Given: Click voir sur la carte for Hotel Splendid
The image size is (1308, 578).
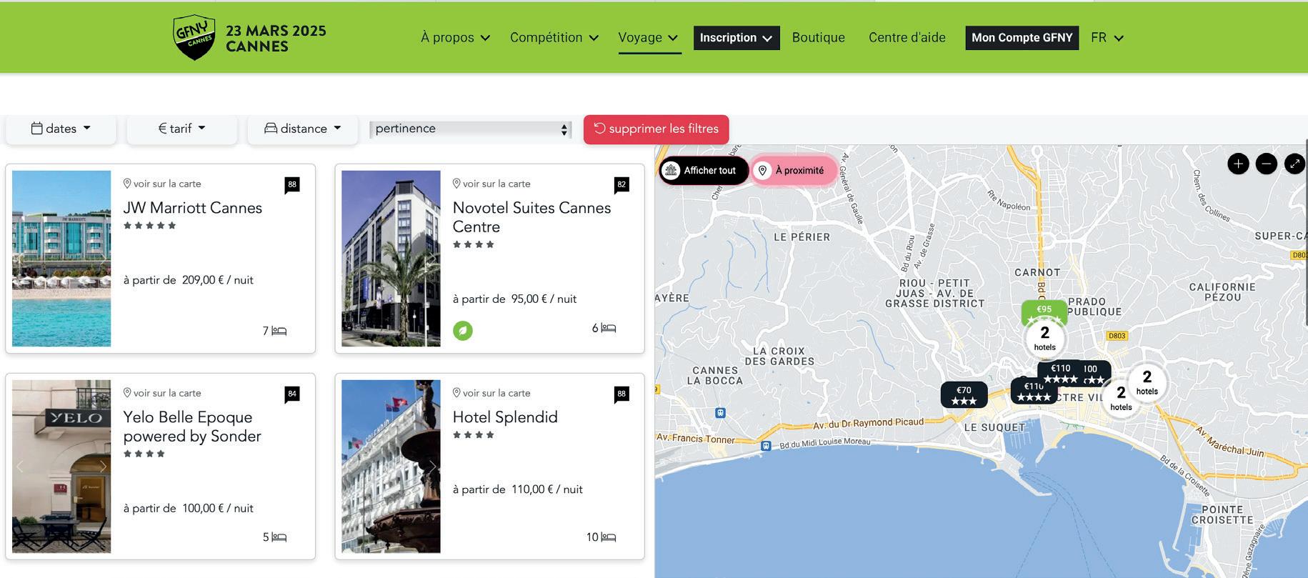Looking at the screenshot, I should 491,393.
